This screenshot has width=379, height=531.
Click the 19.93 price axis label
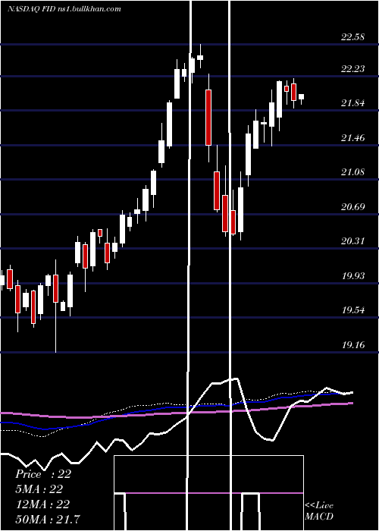(353, 276)
